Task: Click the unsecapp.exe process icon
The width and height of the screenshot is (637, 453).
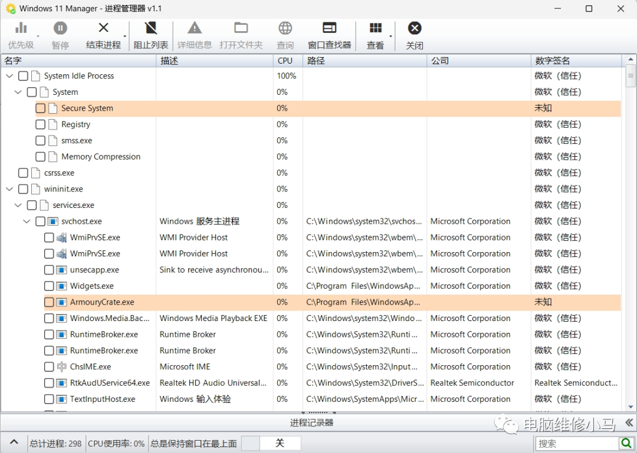Action: click(61, 270)
